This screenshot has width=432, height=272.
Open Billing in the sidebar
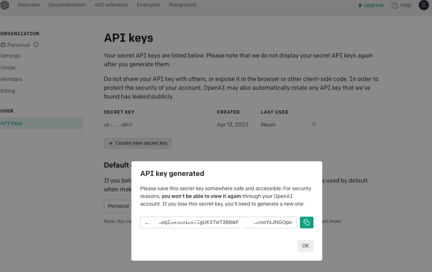click(8, 91)
